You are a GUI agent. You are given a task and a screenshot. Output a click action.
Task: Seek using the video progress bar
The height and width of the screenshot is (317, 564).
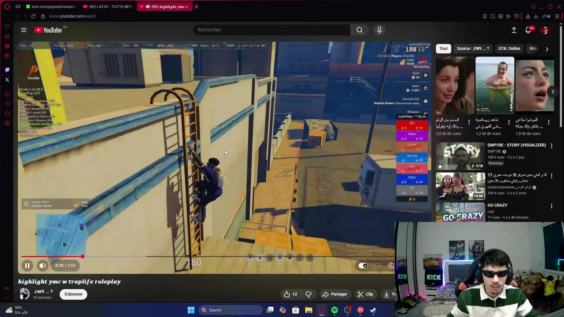[x=207, y=256]
